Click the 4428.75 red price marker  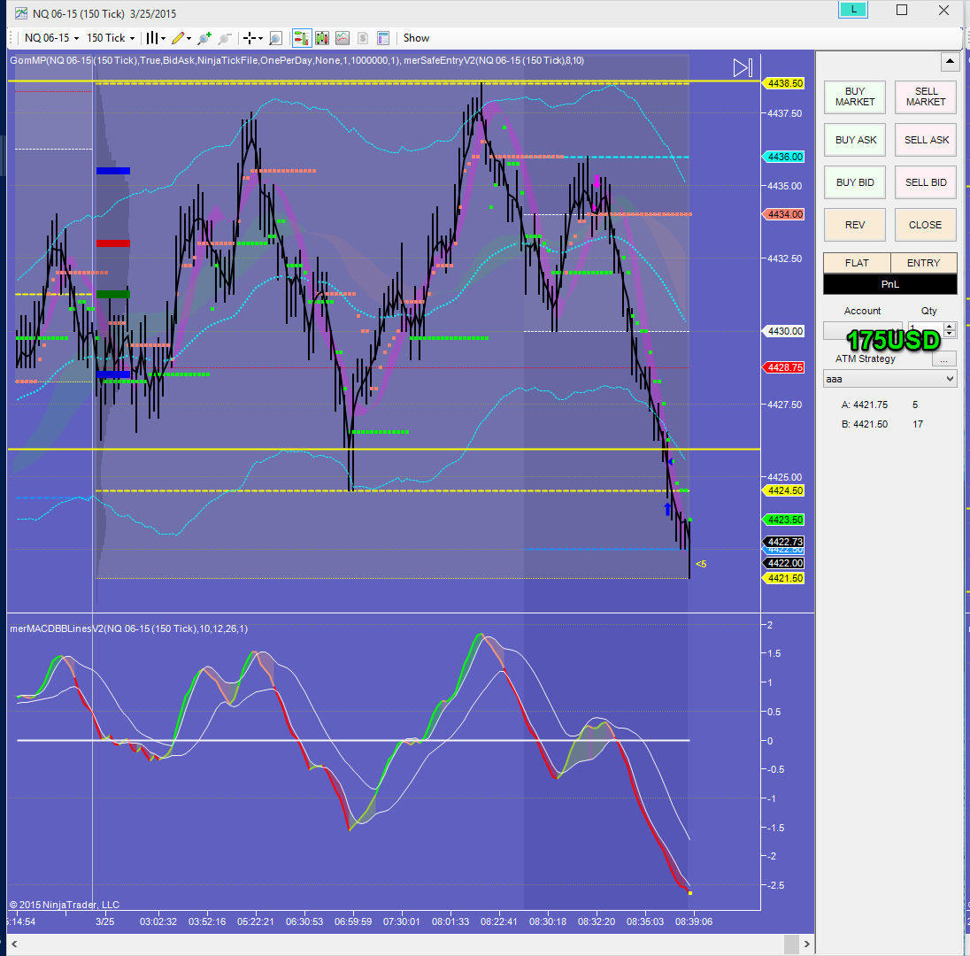(784, 367)
